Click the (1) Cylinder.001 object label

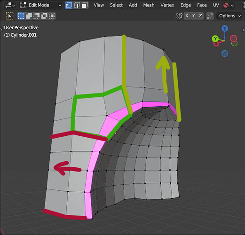click(20, 35)
